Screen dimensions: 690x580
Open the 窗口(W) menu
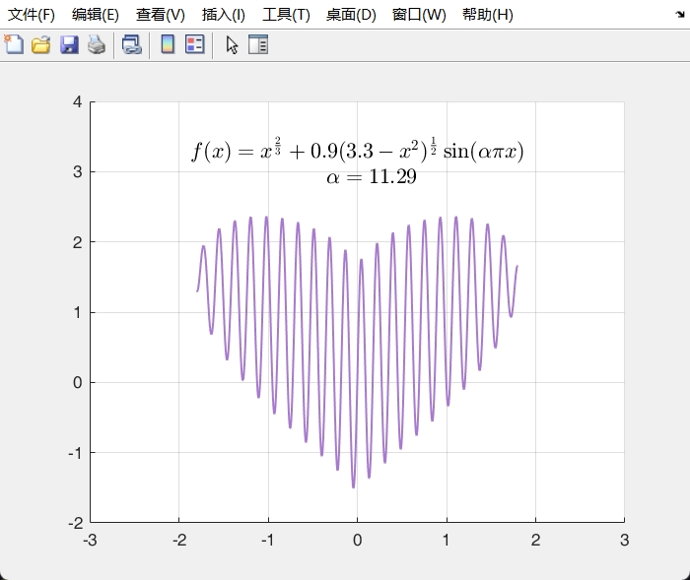click(418, 15)
